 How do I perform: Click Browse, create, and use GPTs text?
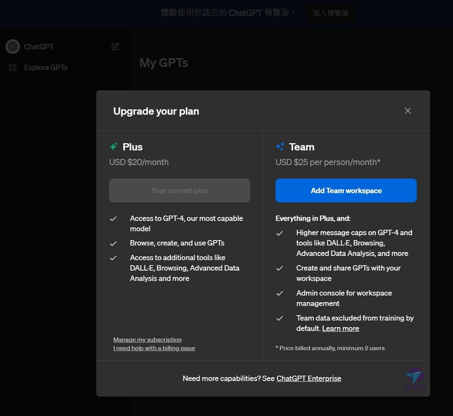point(177,243)
